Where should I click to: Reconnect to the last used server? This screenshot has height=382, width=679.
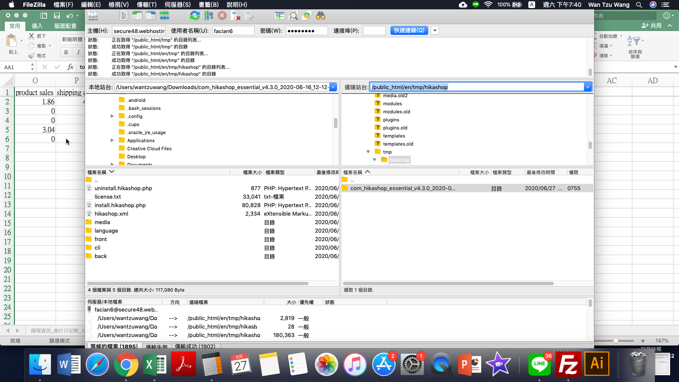click(x=249, y=16)
